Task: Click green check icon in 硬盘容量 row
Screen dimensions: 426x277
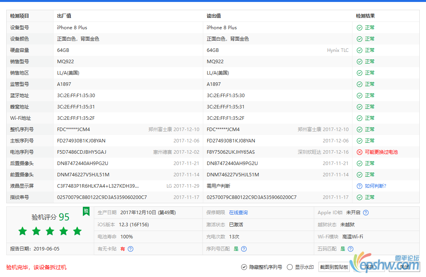Action: pyautogui.click(x=360, y=50)
